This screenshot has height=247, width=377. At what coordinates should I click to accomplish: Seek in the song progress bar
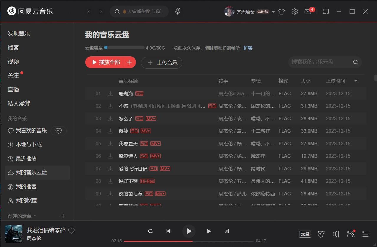[189, 241]
